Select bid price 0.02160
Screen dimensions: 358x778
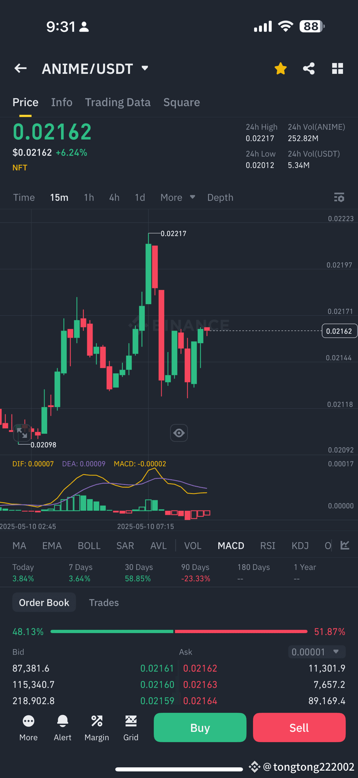157,685
